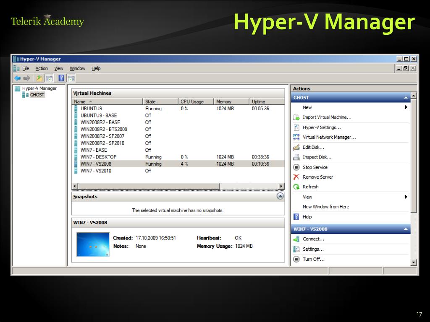Toggle Show/Hide Console Tree toolbar icon
This screenshot has height=322, width=430.
[49, 78]
